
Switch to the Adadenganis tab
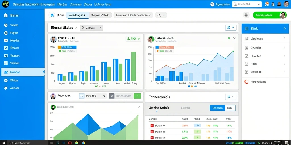(x=77, y=15)
